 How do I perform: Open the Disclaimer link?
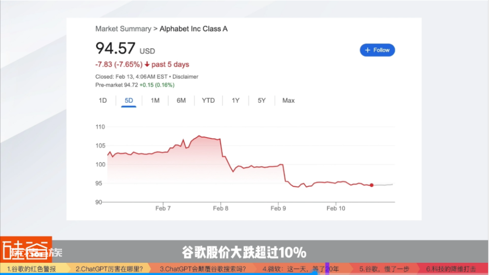click(x=185, y=76)
